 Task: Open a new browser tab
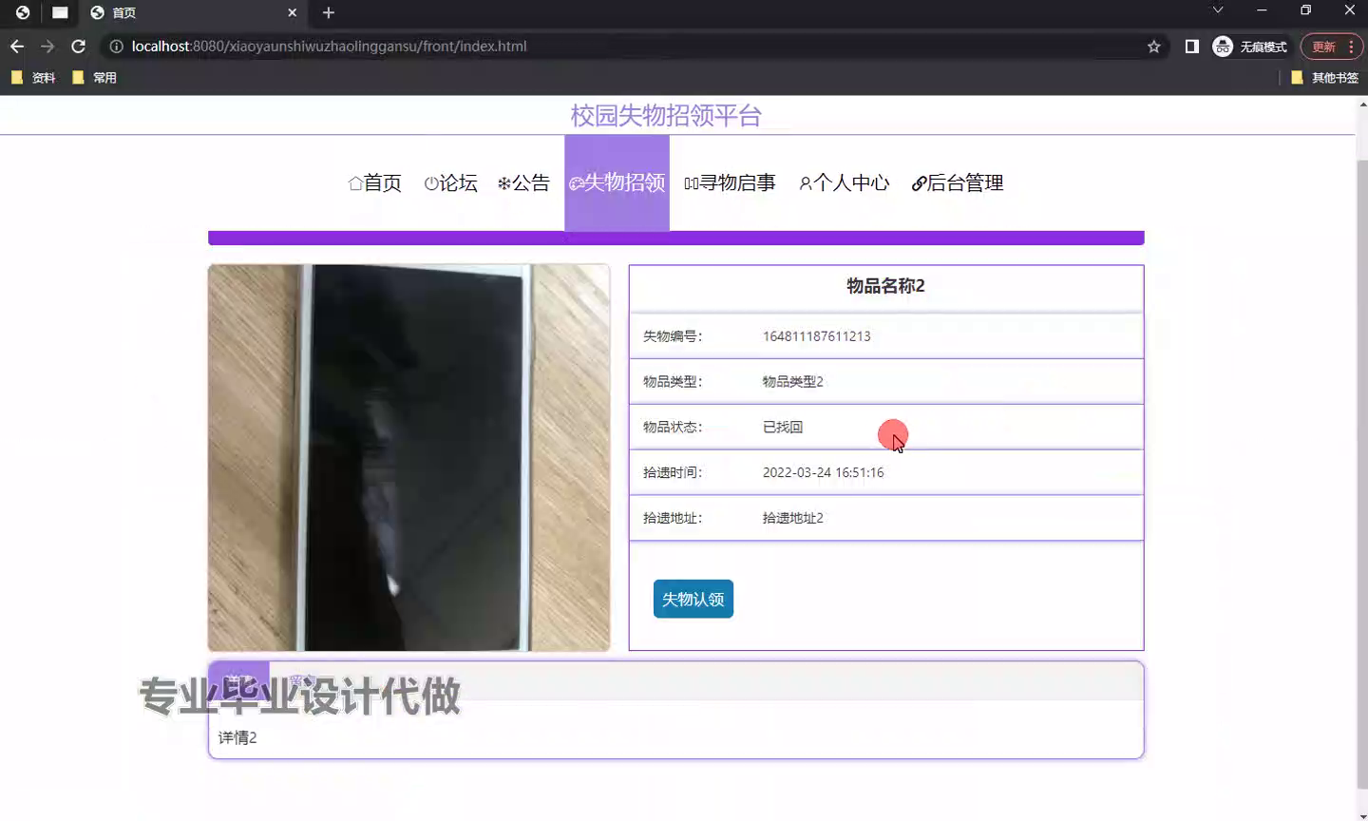coord(329,12)
